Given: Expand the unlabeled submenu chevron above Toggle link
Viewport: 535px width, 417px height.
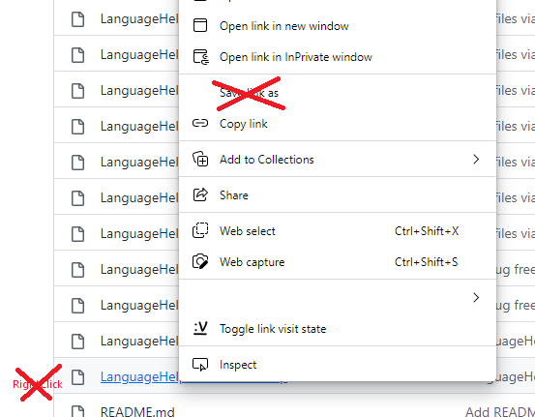Looking at the screenshot, I should tap(476, 298).
